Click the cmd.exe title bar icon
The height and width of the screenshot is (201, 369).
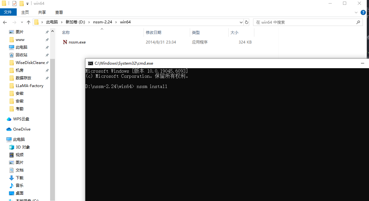click(x=91, y=63)
